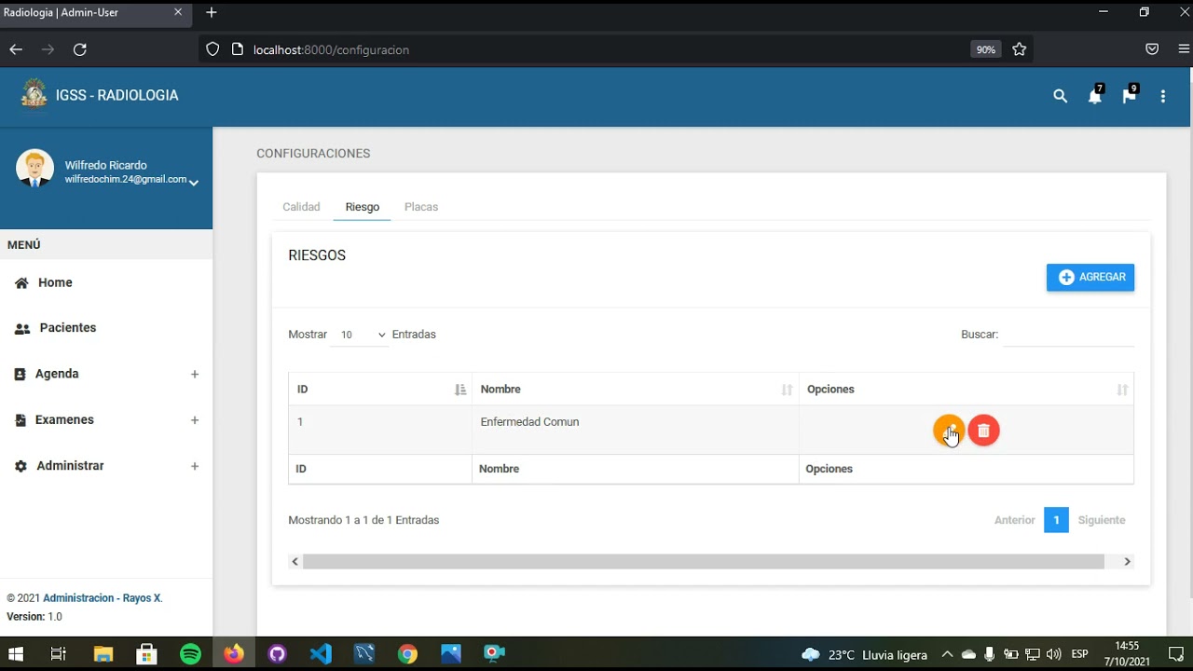Select the Riesgo tab
Screen dimensions: 1193x671
coord(362,207)
